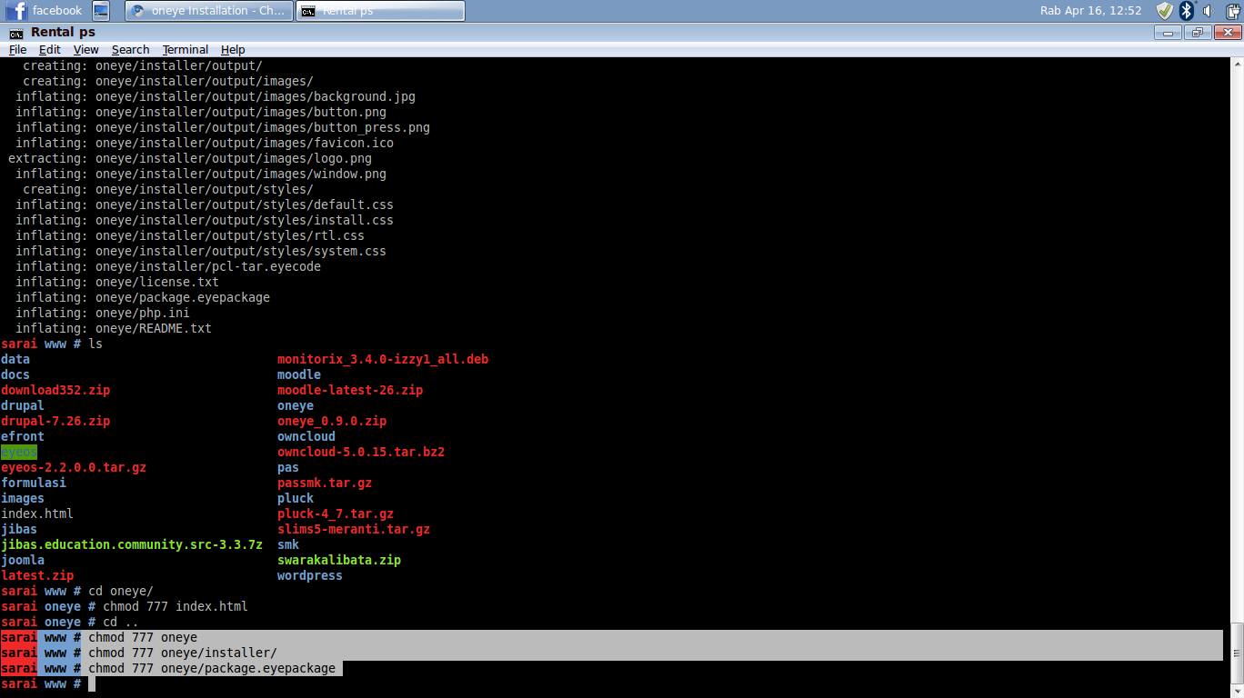
Task: Click the jibas.education.community.src-3.3.7z entry
Action: pyautogui.click(x=132, y=544)
